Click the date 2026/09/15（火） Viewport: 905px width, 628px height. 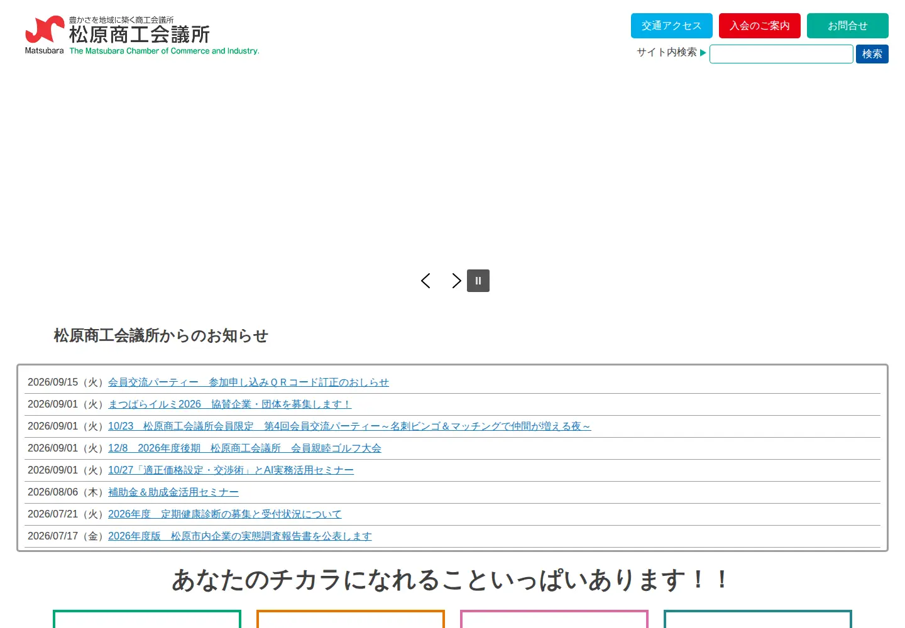tap(67, 382)
